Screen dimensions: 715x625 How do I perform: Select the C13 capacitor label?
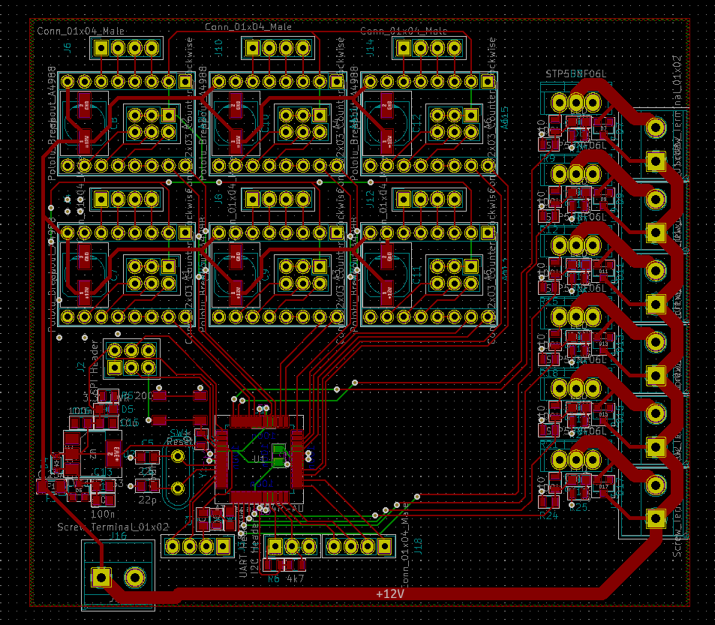(103, 471)
